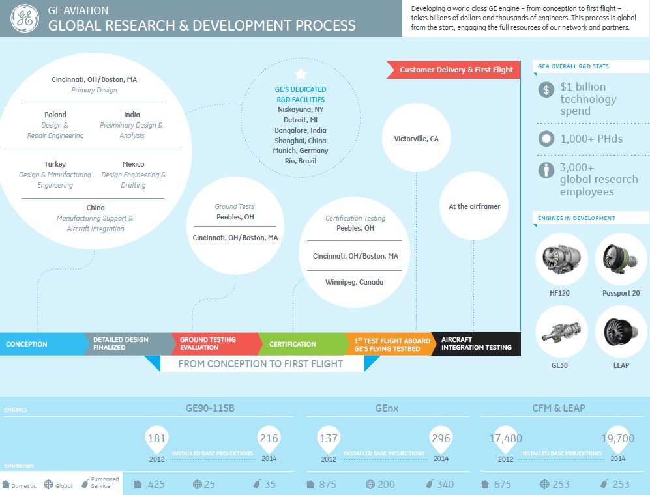
Task: Select the Detailed Design Finalized stage
Action: (129, 344)
